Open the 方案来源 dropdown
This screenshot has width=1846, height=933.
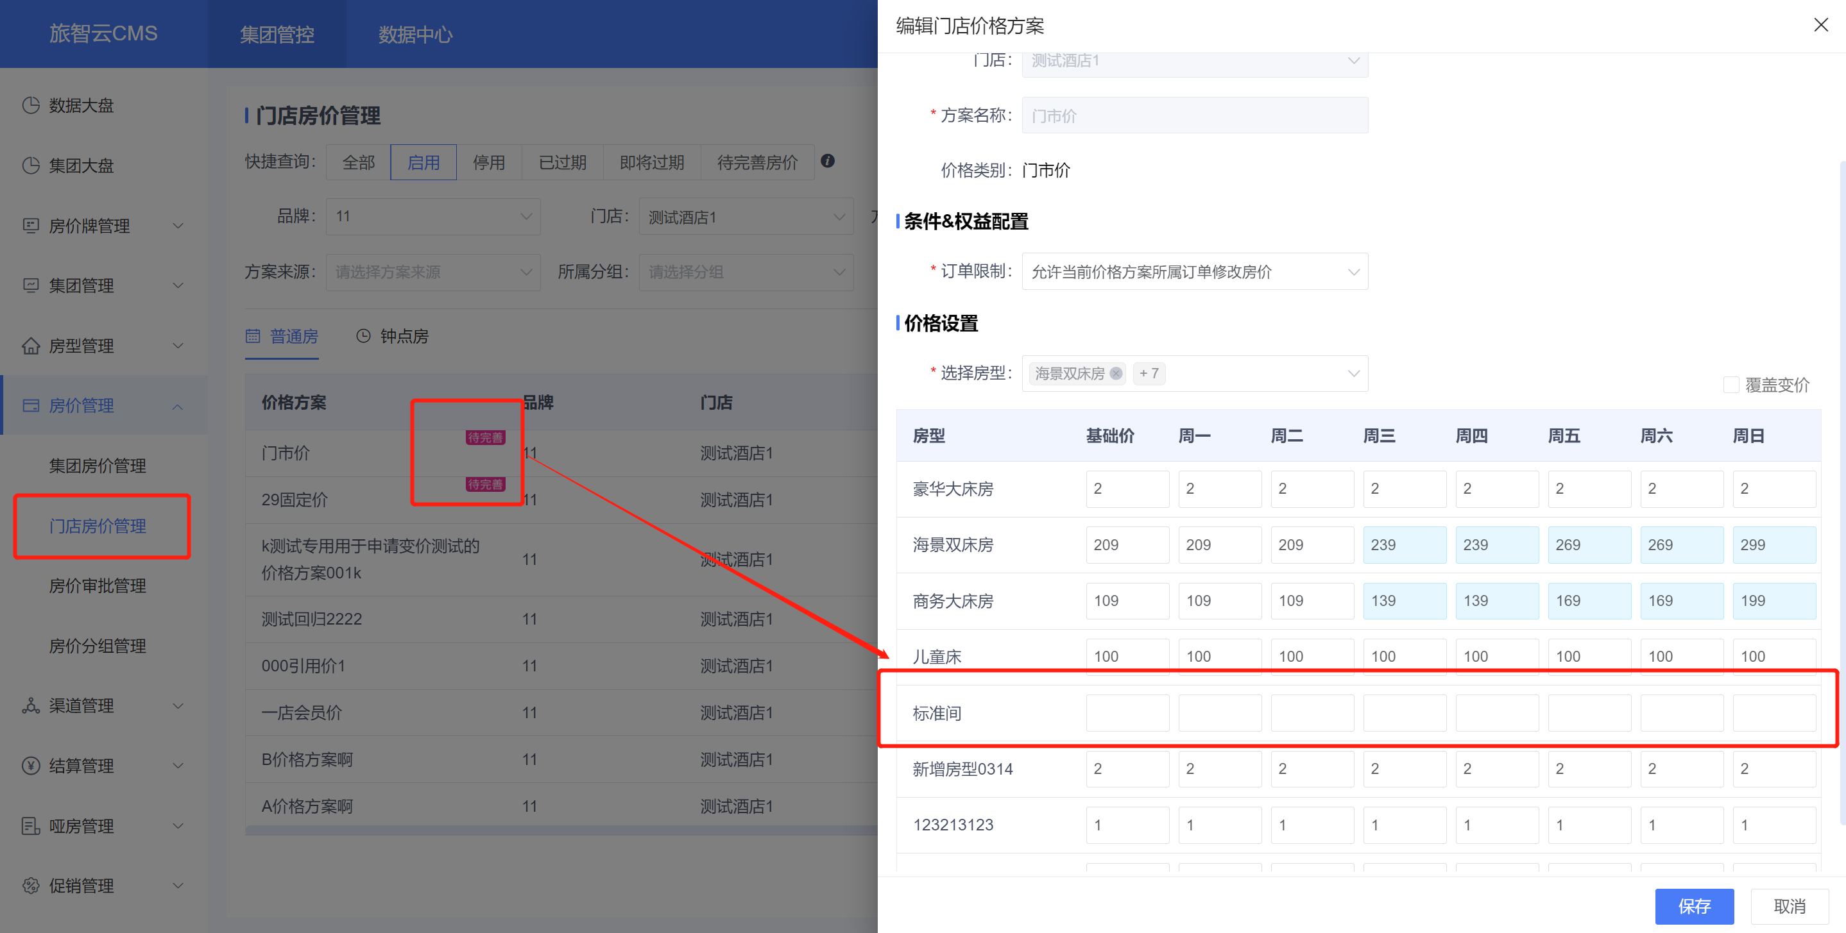433,272
